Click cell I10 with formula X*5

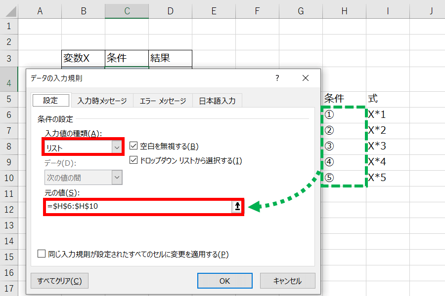click(x=387, y=178)
